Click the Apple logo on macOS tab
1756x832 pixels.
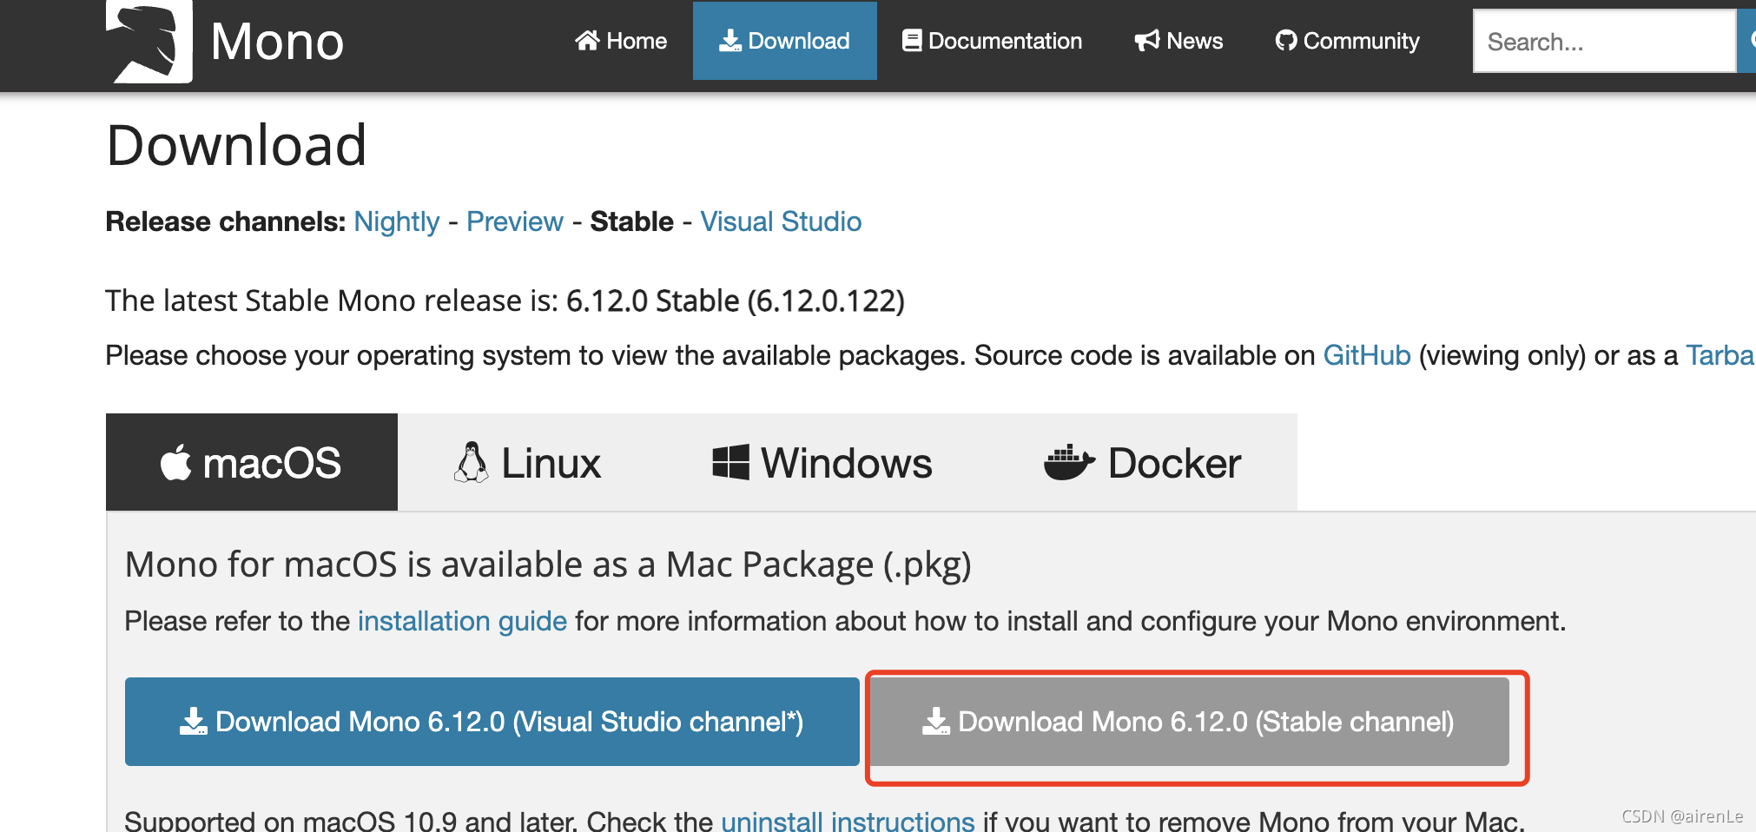(x=175, y=462)
